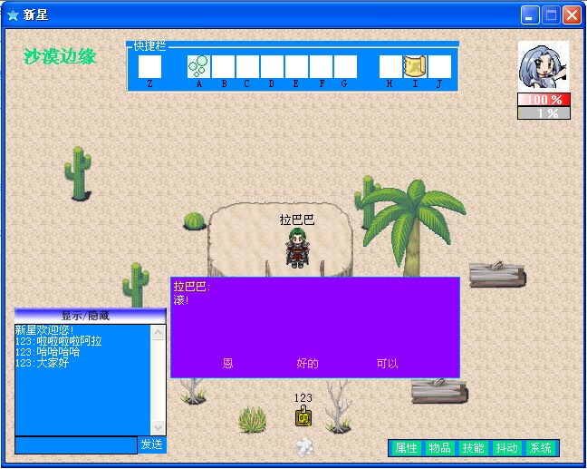
Task: Choose the 好的 dialog reply
Action: coord(307,363)
